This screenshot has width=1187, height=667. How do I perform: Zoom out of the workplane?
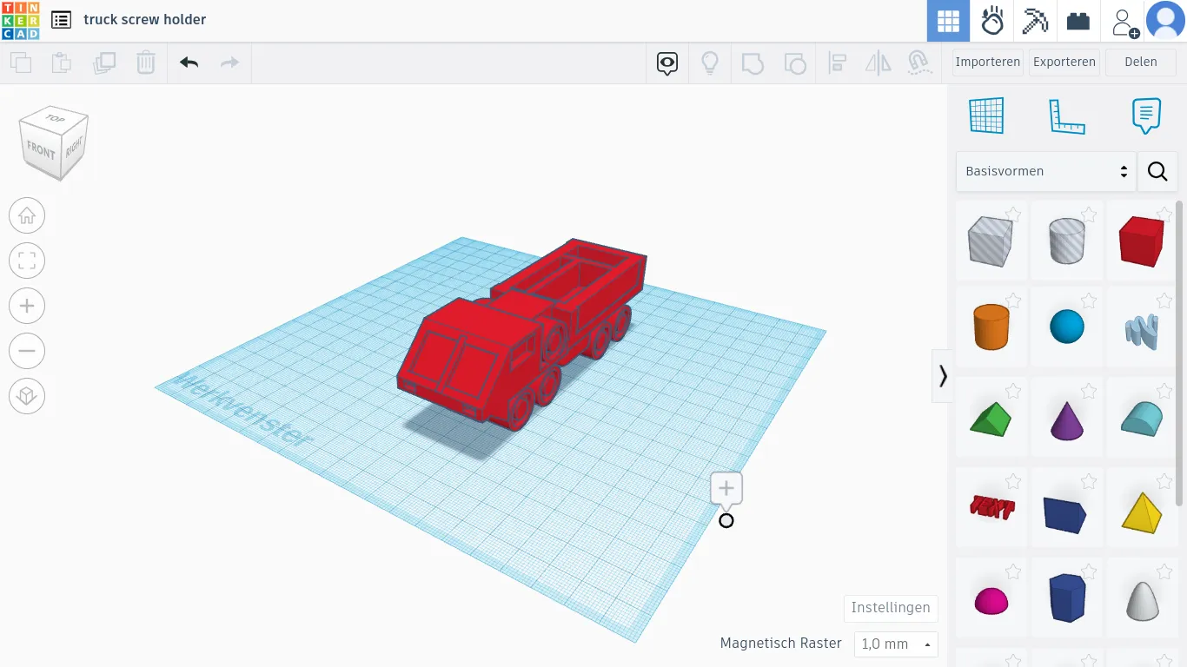click(27, 351)
